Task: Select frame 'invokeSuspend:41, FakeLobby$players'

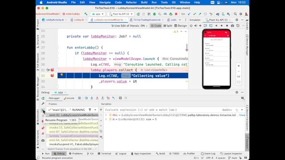Action: 72,144
